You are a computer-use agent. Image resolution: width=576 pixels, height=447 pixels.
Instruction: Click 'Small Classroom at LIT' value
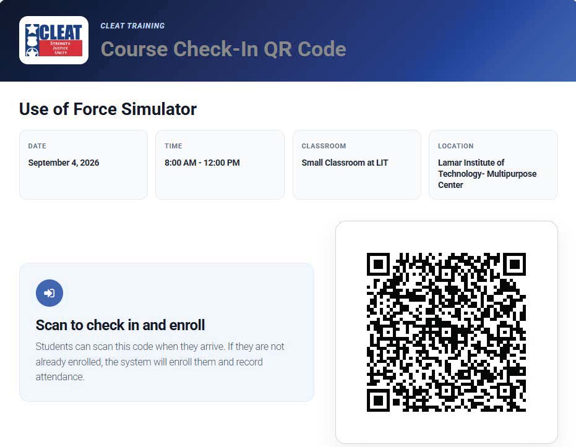345,163
